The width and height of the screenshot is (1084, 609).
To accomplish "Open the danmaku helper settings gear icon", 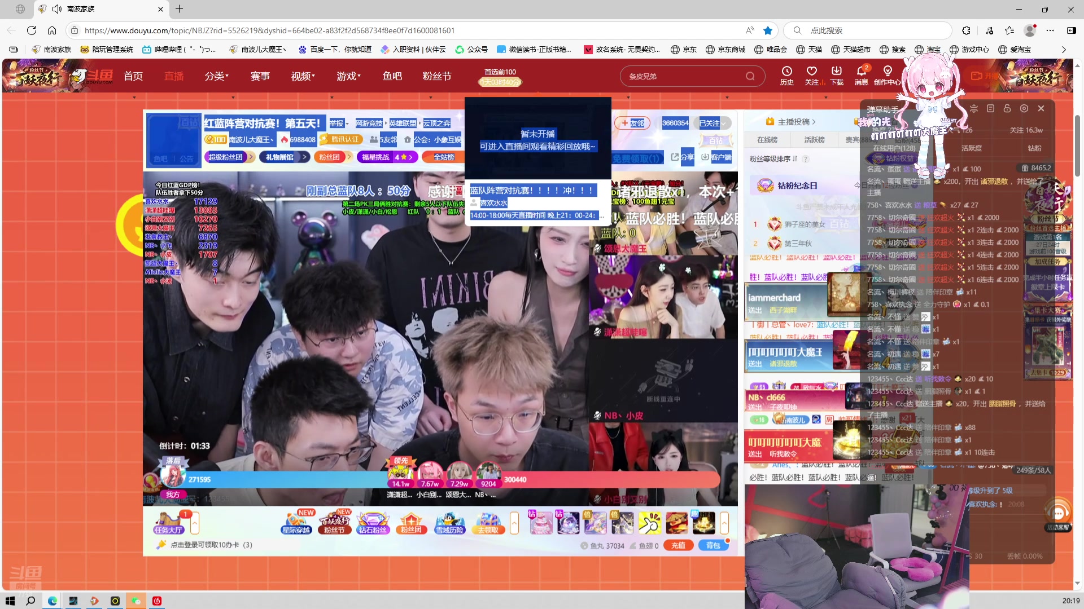I will click(x=1024, y=108).
